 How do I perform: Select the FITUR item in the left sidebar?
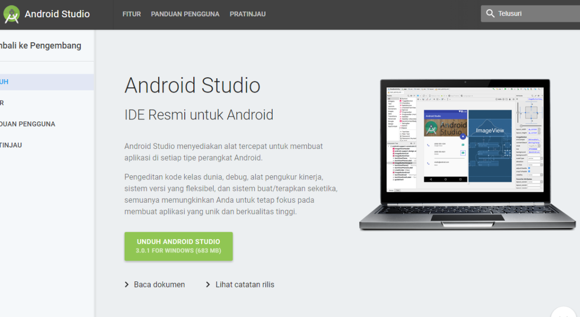coord(3,103)
